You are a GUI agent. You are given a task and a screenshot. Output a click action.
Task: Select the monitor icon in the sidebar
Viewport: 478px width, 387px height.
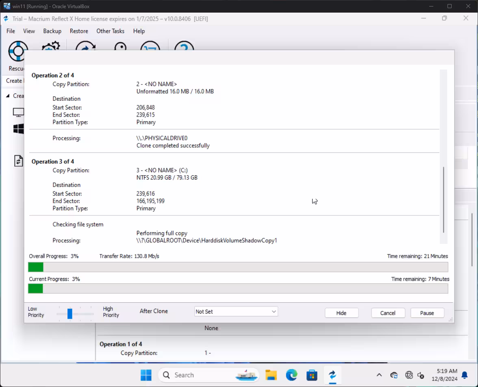point(18,112)
